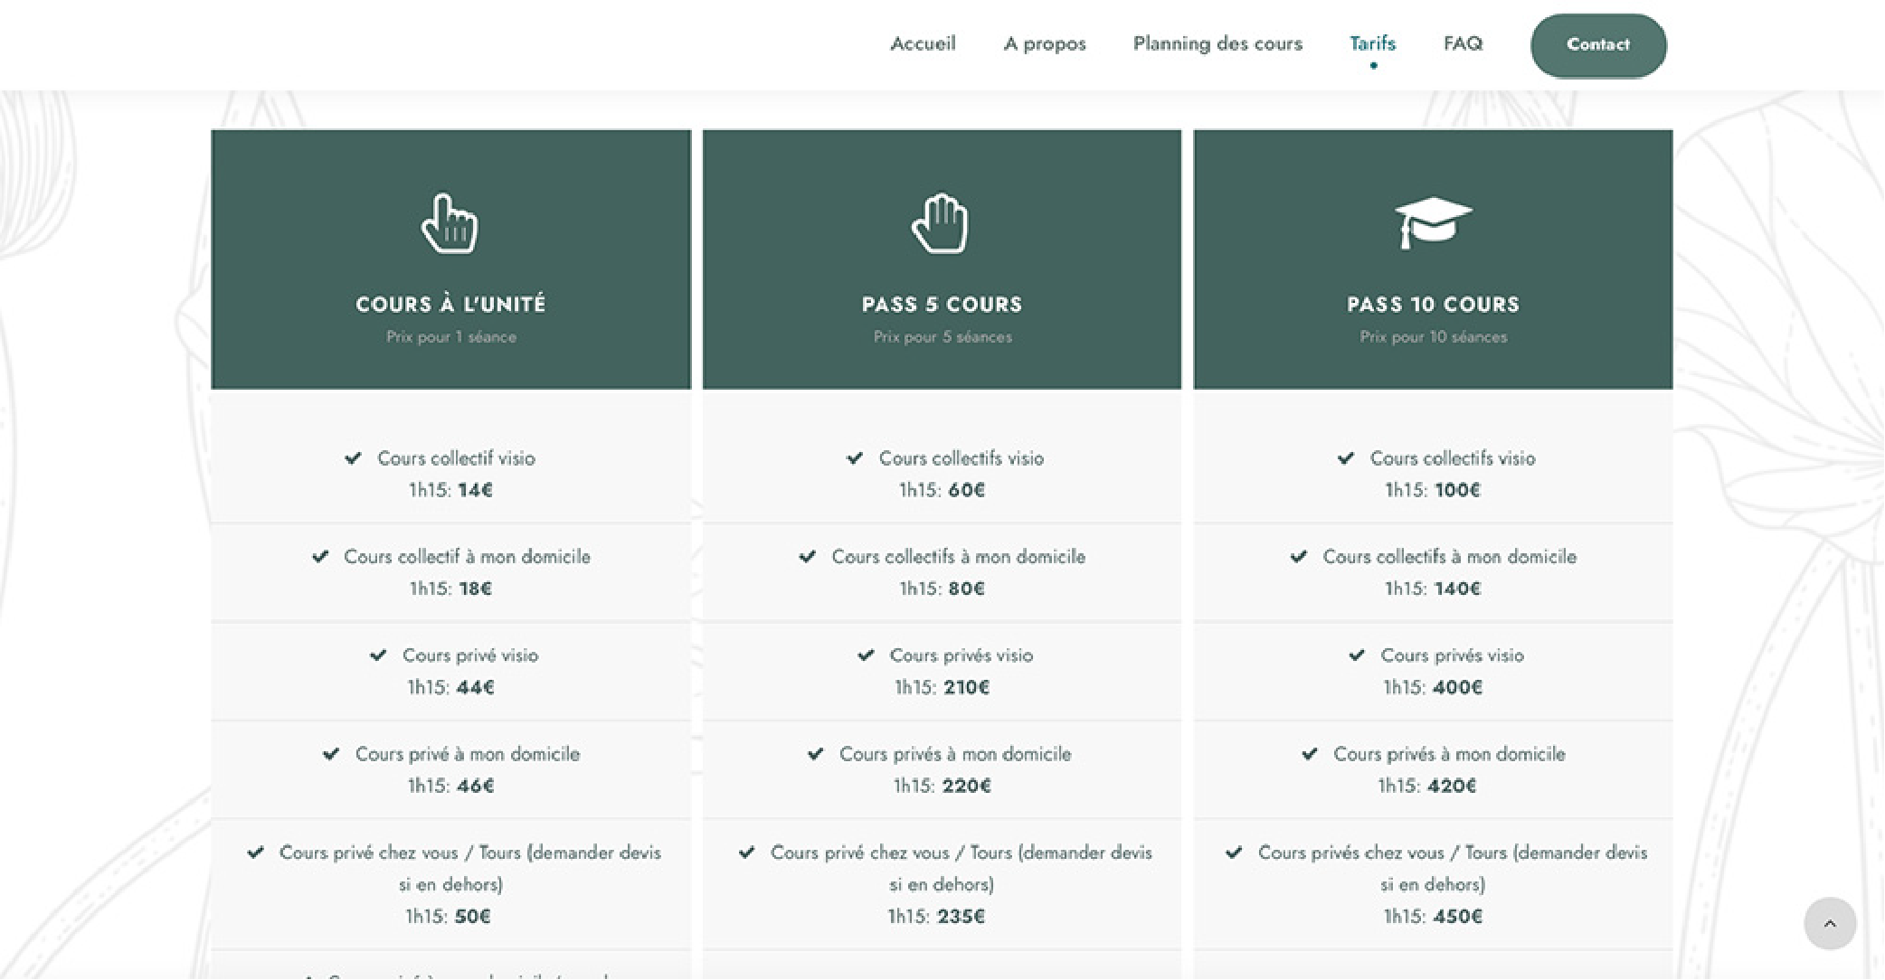Image resolution: width=1885 pixels, height=980 pixels.
Task: Click the Pass 5 cours card header
Action: pyautogui.click(x=942, y=305)
